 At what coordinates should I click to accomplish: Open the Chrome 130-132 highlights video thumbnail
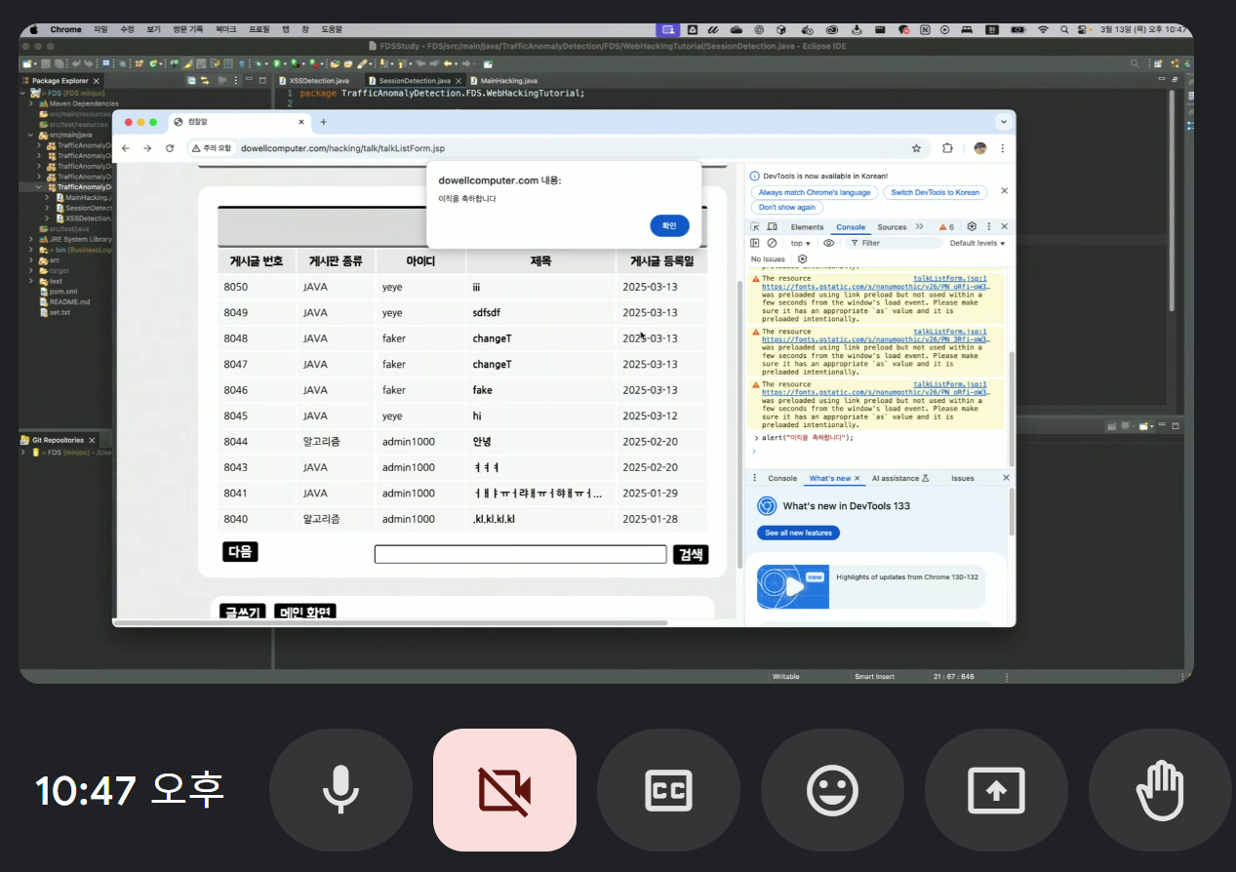[793, 586]
